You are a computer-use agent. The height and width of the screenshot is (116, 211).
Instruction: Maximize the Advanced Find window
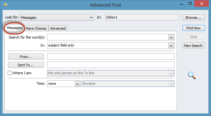[190, 4]
